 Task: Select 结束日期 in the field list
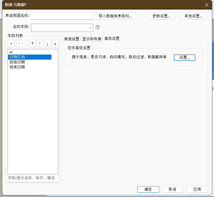[x=17, y=67]
